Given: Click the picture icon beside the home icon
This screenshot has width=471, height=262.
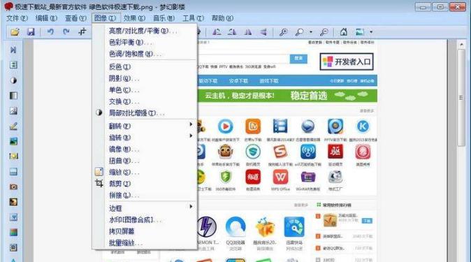Looking at the screenshot, I should point(360,32).
